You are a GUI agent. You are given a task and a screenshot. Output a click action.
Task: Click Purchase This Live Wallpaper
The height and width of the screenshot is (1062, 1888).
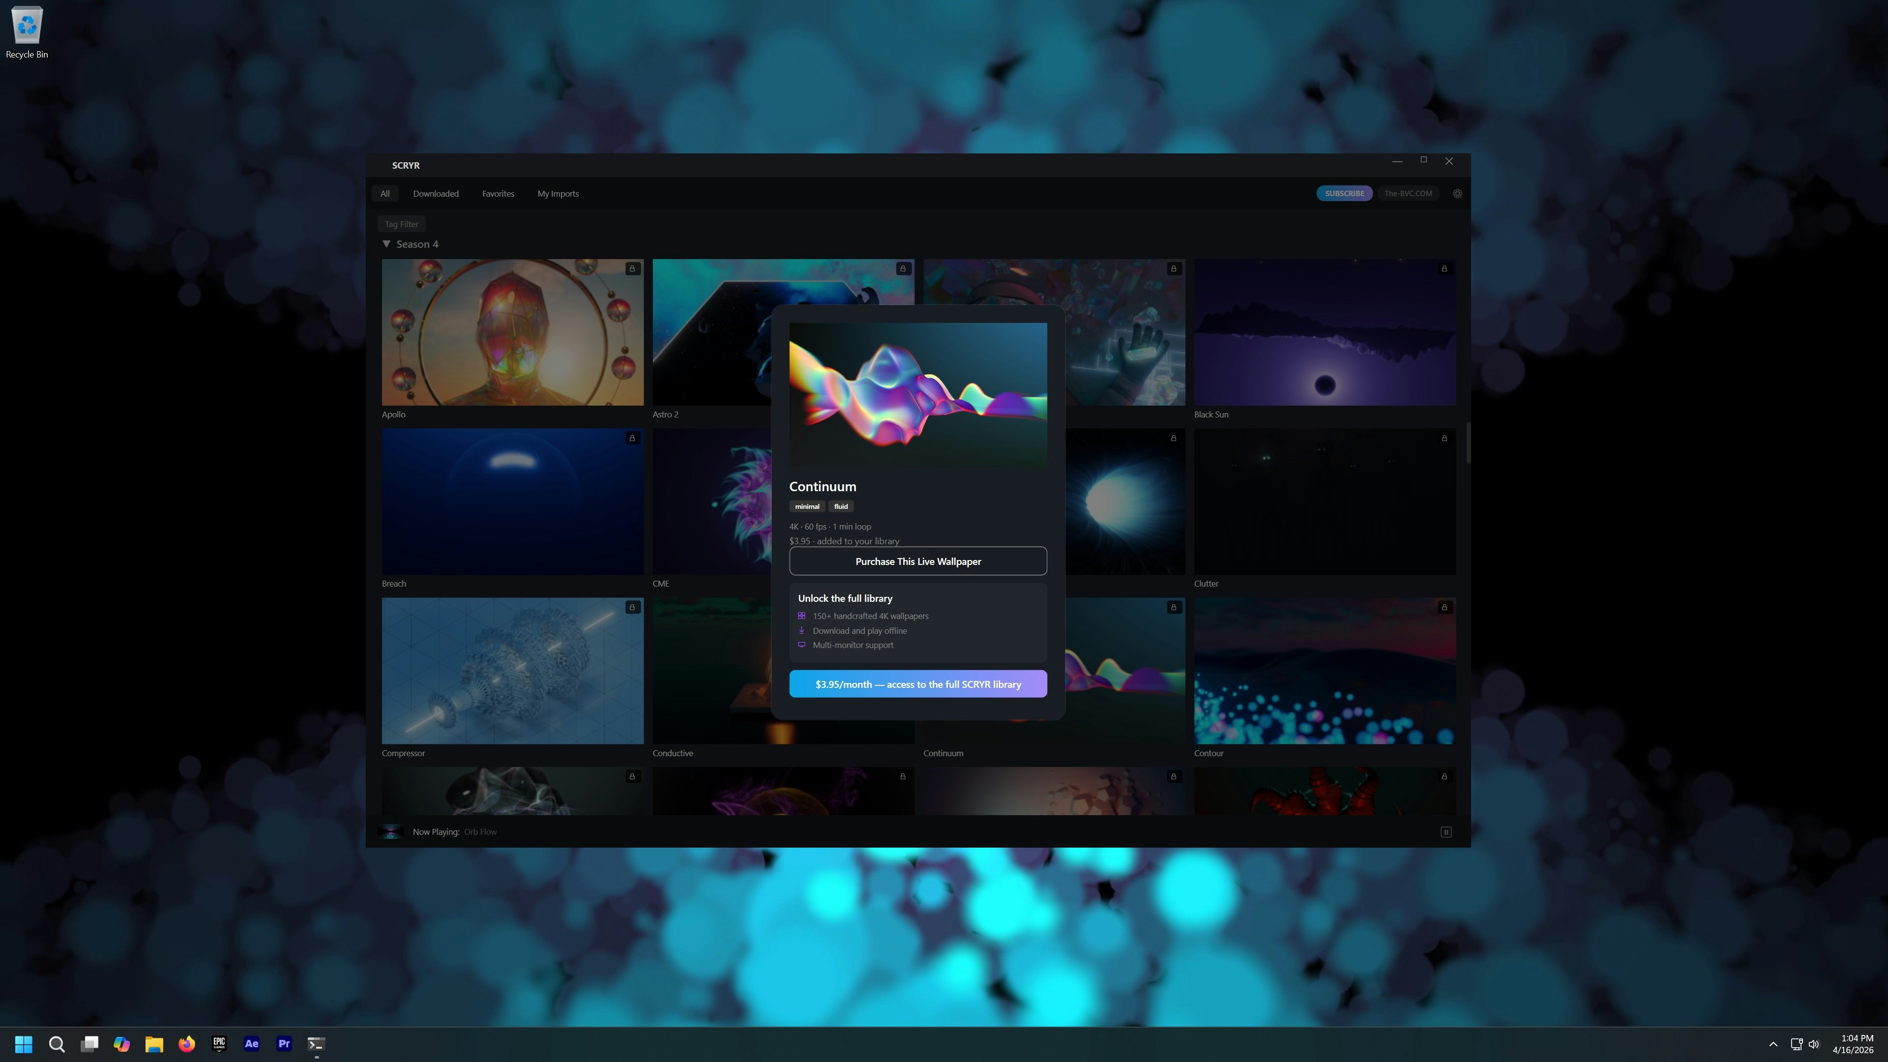(917, 560)
